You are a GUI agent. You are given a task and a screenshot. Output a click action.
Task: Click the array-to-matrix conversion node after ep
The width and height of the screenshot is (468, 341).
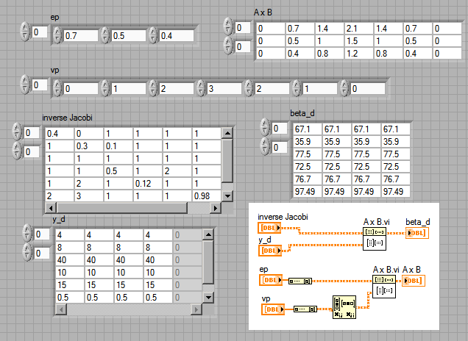pyautogui.click(x=300, y=281)
